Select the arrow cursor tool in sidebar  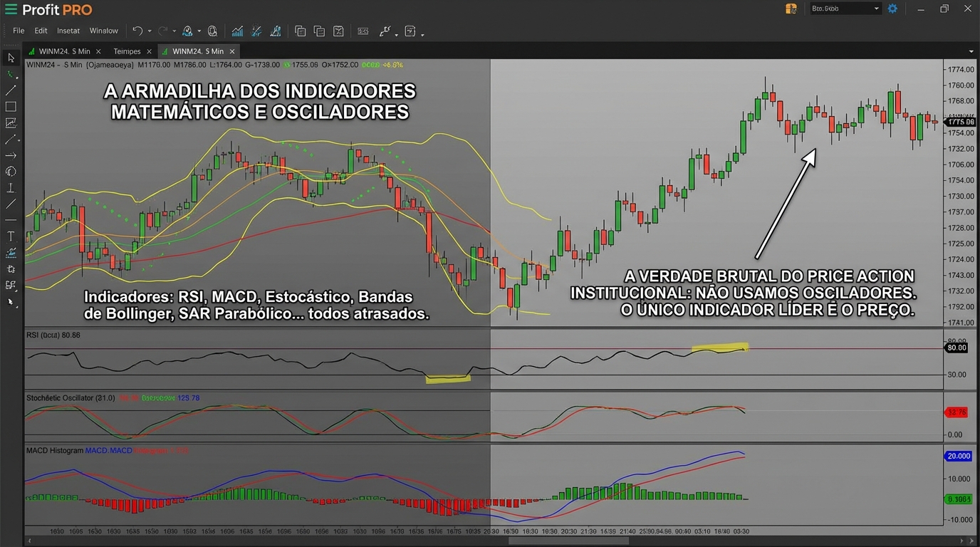[x=11, y=58]
